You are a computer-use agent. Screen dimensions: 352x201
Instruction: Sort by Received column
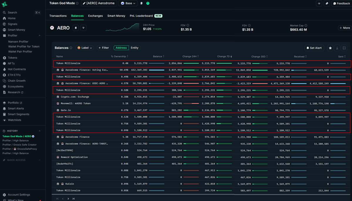(x=300, y=56)
